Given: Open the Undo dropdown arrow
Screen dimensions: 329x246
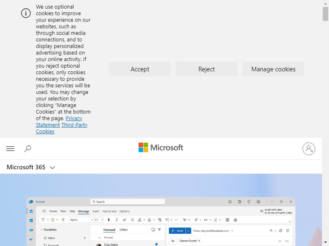Looking at the screenshot, I should pyautogui.click(x=48, y=220).
